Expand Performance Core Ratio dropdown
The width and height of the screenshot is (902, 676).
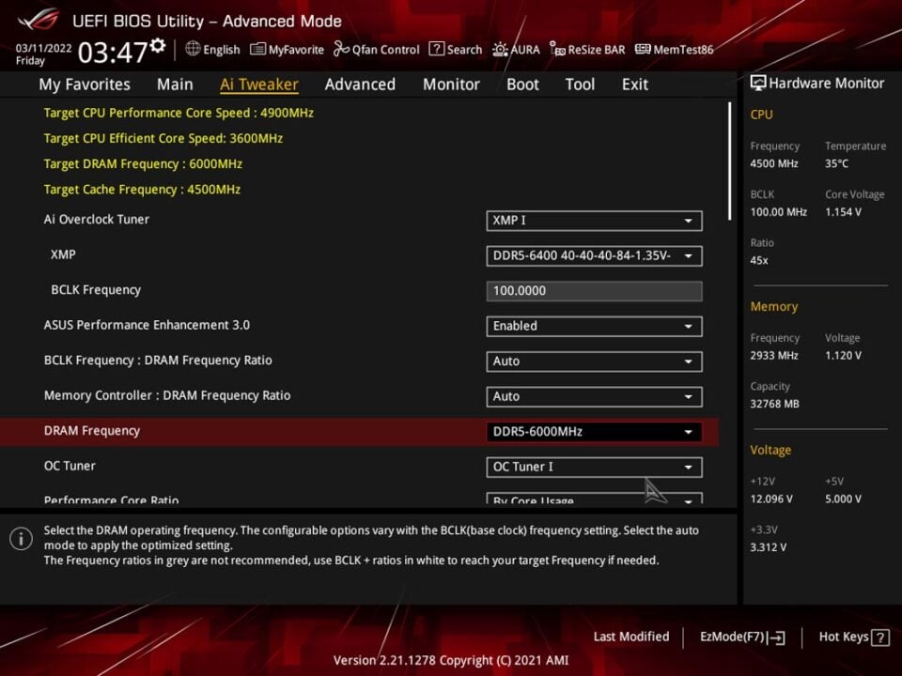click(x=594, y=499)
